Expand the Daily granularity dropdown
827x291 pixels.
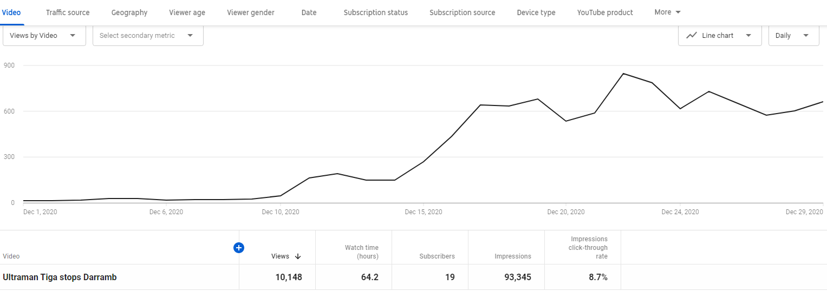(x=793, y=36)
